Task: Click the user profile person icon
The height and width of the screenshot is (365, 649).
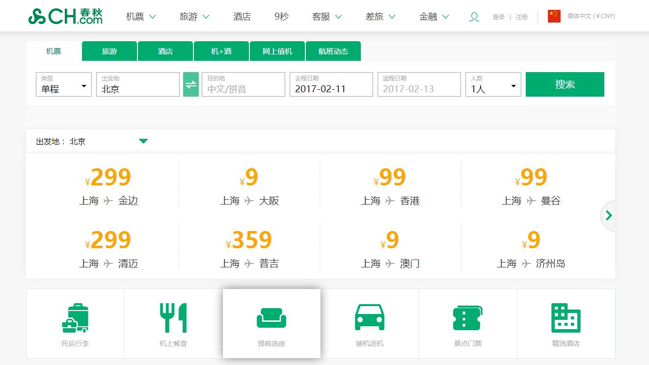Action: click(x=474, y=16)
